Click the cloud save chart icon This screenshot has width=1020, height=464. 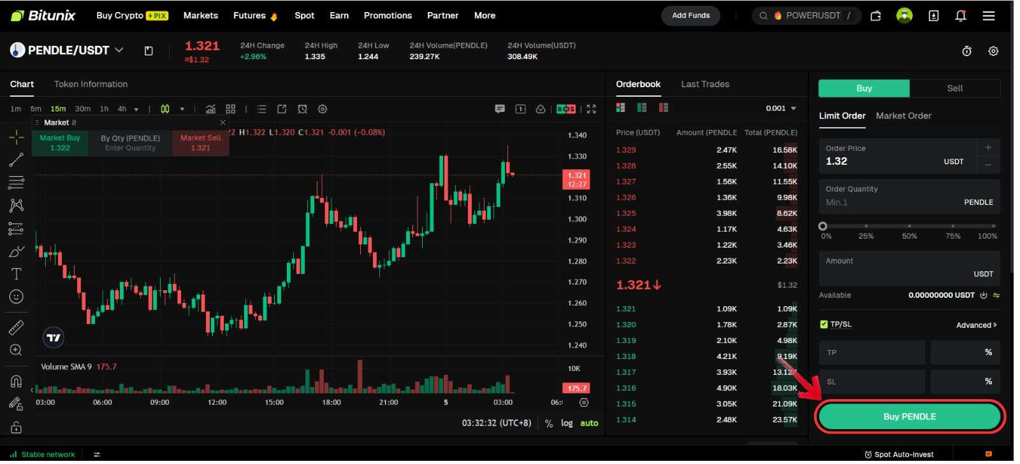541,109
